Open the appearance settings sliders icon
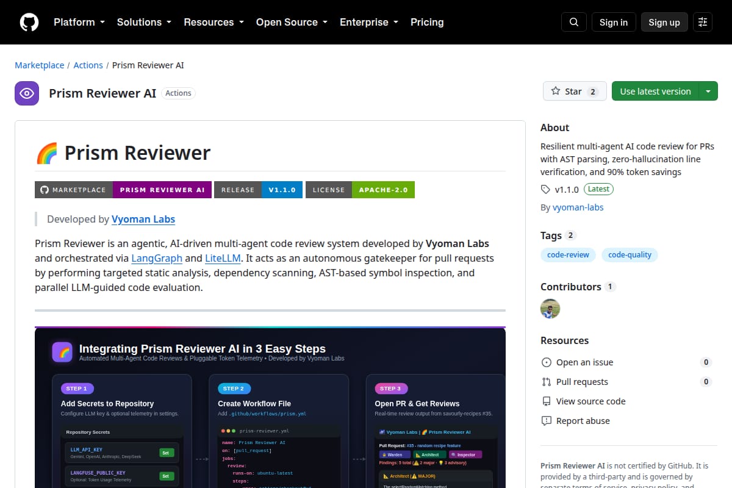The width and height of the screenshot is (732, 488). click(703, 22)
